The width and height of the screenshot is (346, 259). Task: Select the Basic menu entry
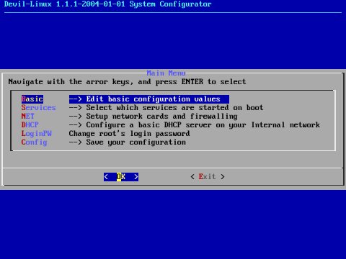(x=32, y=99)
